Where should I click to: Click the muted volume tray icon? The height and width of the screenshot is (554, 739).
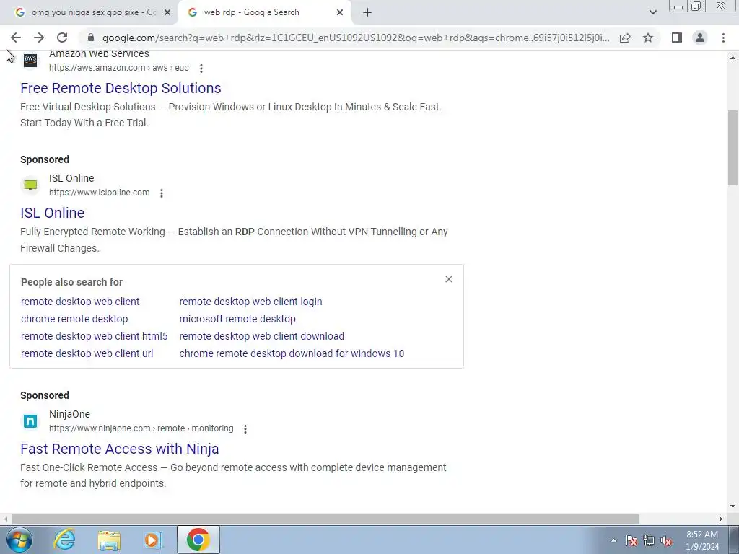[666, 540]
